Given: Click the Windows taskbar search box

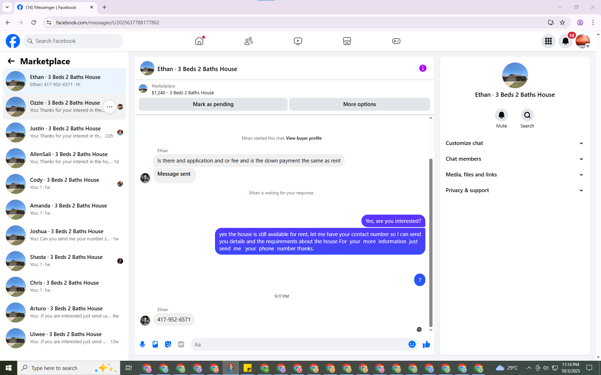Looking at the screenshot, I should tap(69, 368).
